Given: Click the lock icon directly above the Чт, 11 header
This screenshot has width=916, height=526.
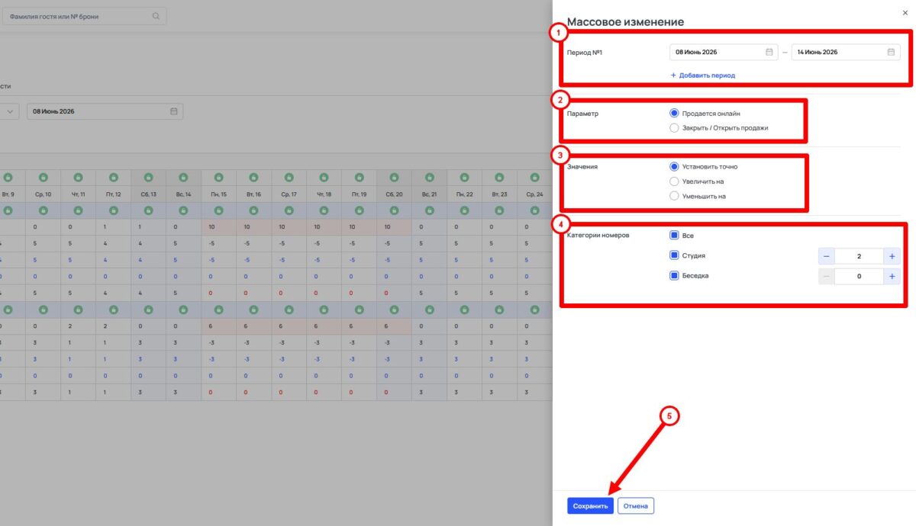Looking at the screenshot, I should pos(79,177).
